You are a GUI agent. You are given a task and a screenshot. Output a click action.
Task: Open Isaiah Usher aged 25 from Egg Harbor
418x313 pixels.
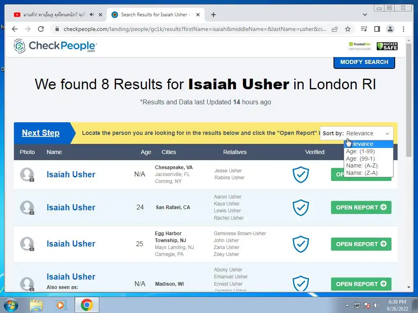pyautogui.click(x=71, y=244)
